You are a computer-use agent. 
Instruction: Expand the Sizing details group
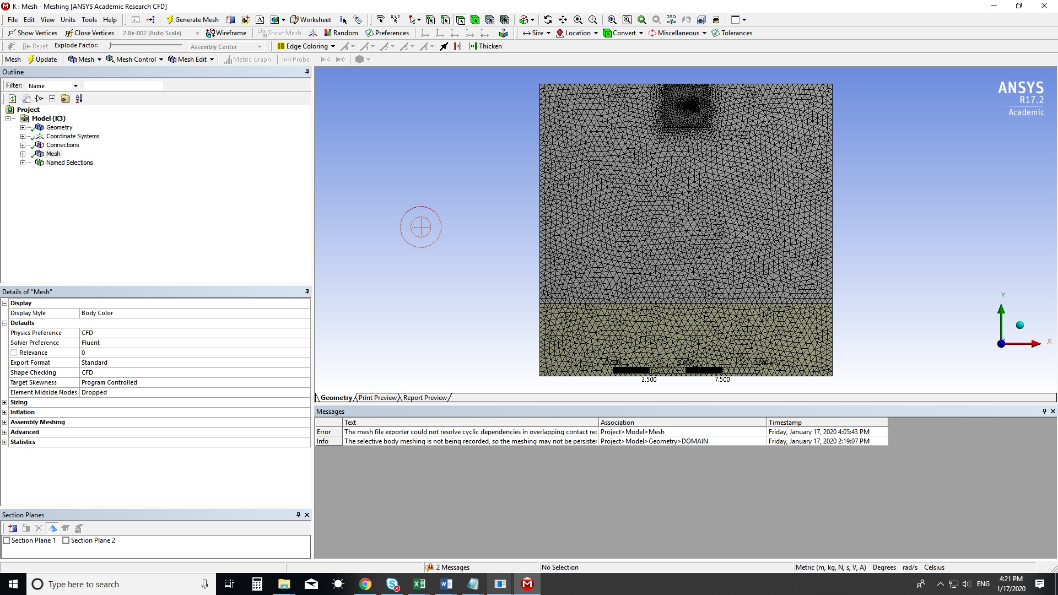5,402
